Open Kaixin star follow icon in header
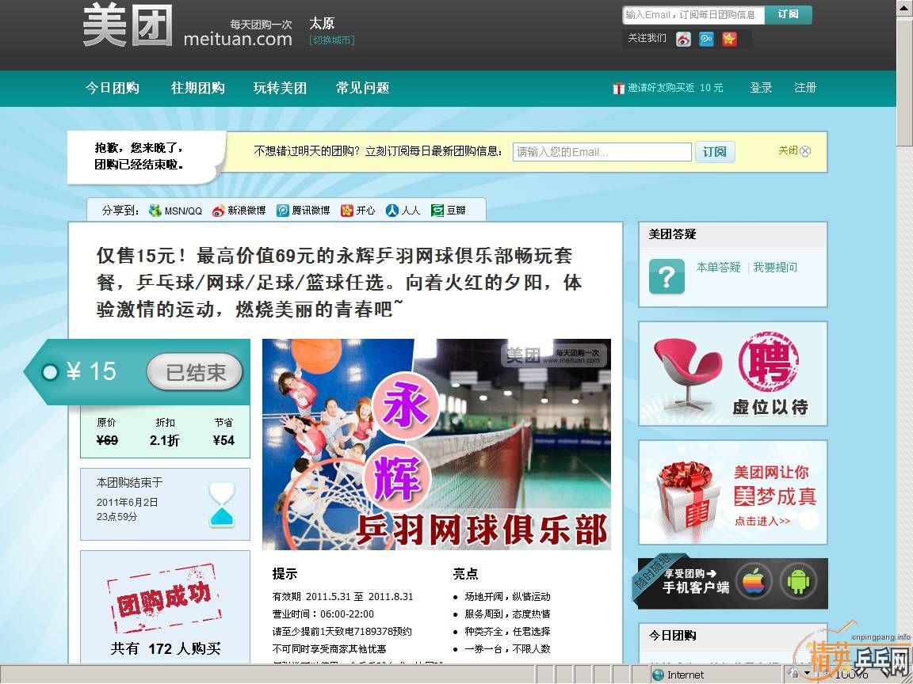The width and height of the screenshot is (913, 684). pyautogui.click(x=729, y=39)
